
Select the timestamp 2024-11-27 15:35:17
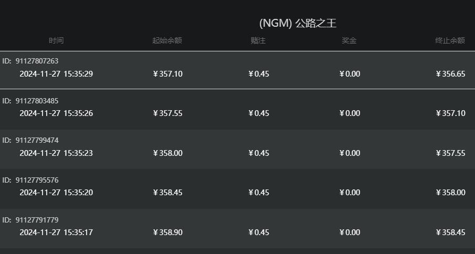pyautogui.click(x=56, y=232)
